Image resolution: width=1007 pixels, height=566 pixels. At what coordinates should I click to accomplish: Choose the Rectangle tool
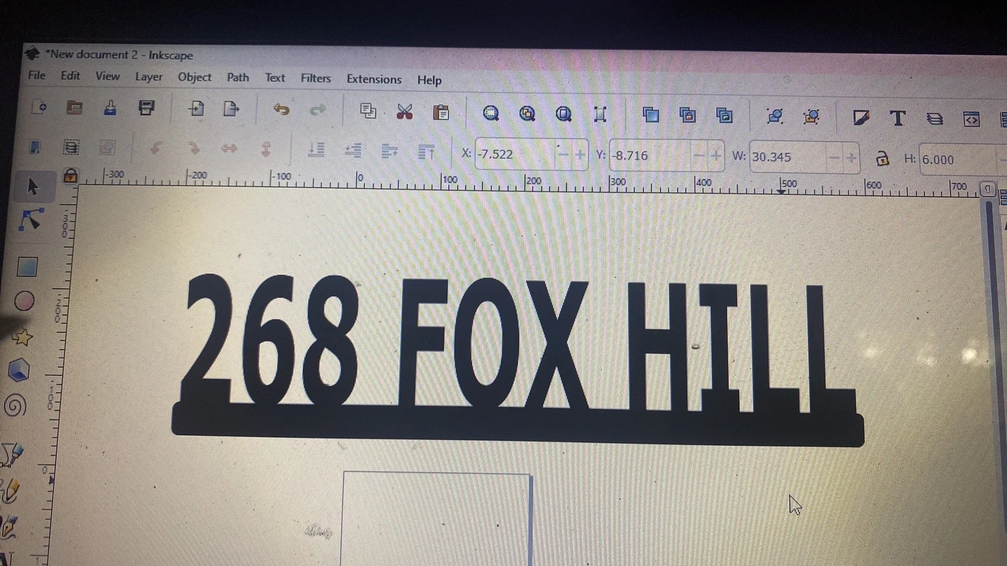pos(27,267)
